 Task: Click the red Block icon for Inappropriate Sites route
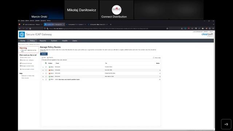[x=50, y=74]
